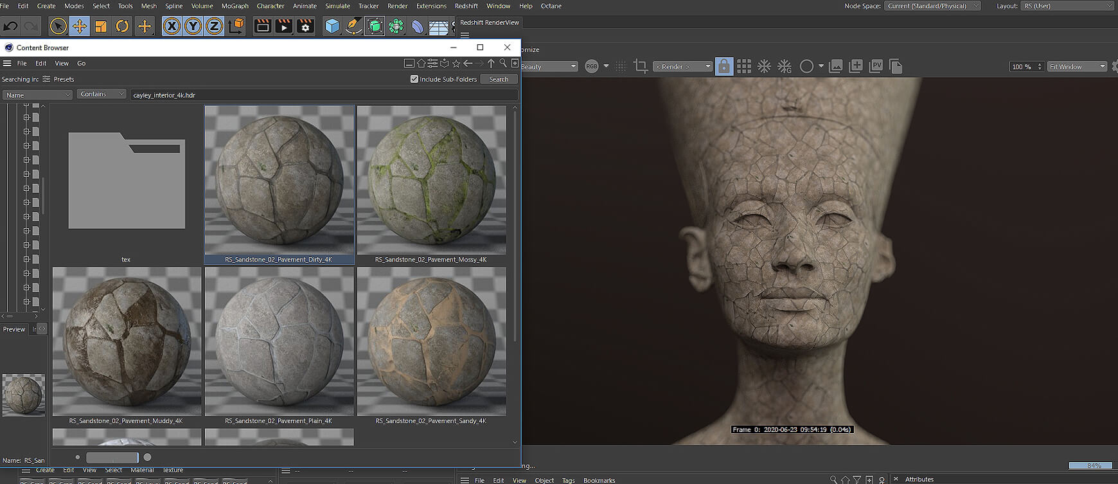Toggle the X axis lock
The height and width of the screenshot is (484, 1118).
(x=172, y=26)
